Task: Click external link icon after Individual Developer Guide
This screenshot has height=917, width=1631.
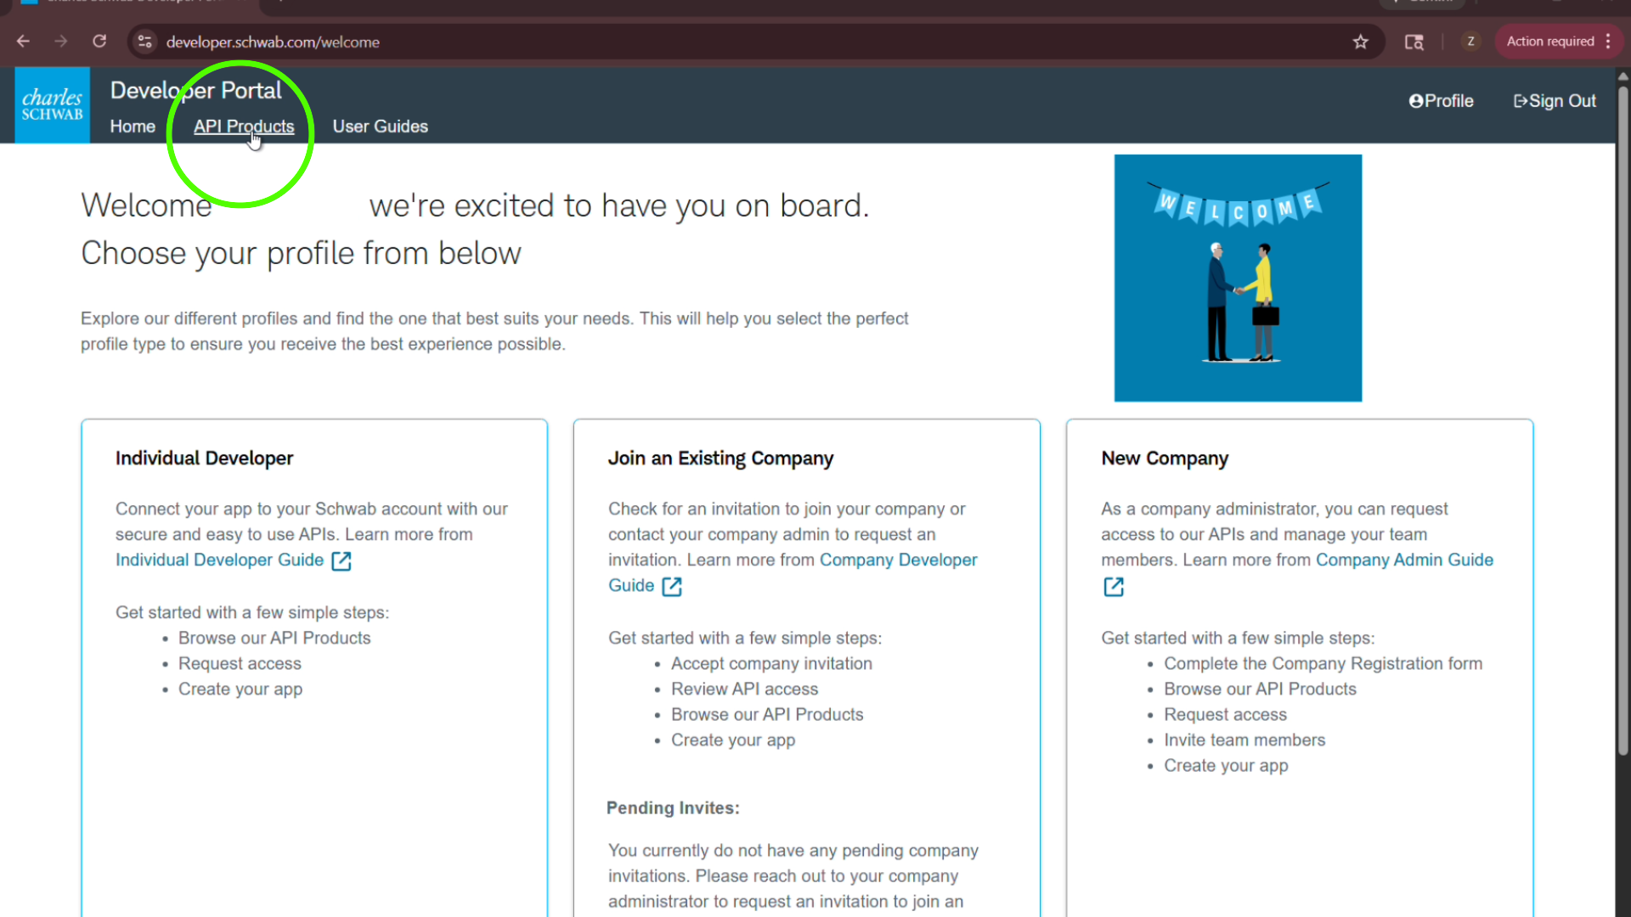Action: pos(341,560)
